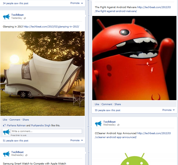Click Wednesday timestamp on CCleaner post

(x=110, y=125)
